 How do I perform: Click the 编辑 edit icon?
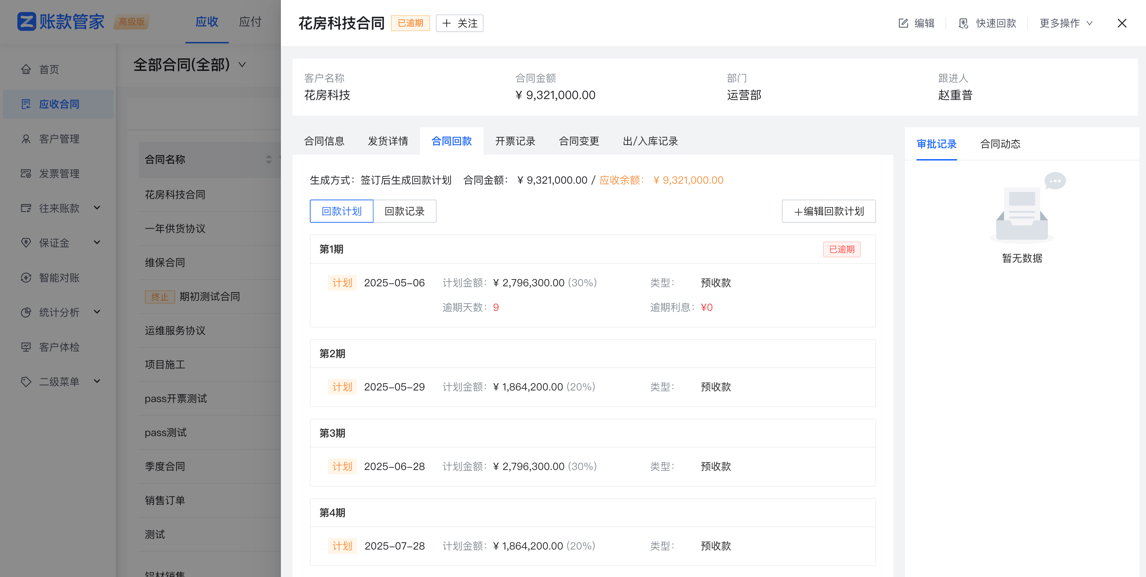tap(903, 23)
